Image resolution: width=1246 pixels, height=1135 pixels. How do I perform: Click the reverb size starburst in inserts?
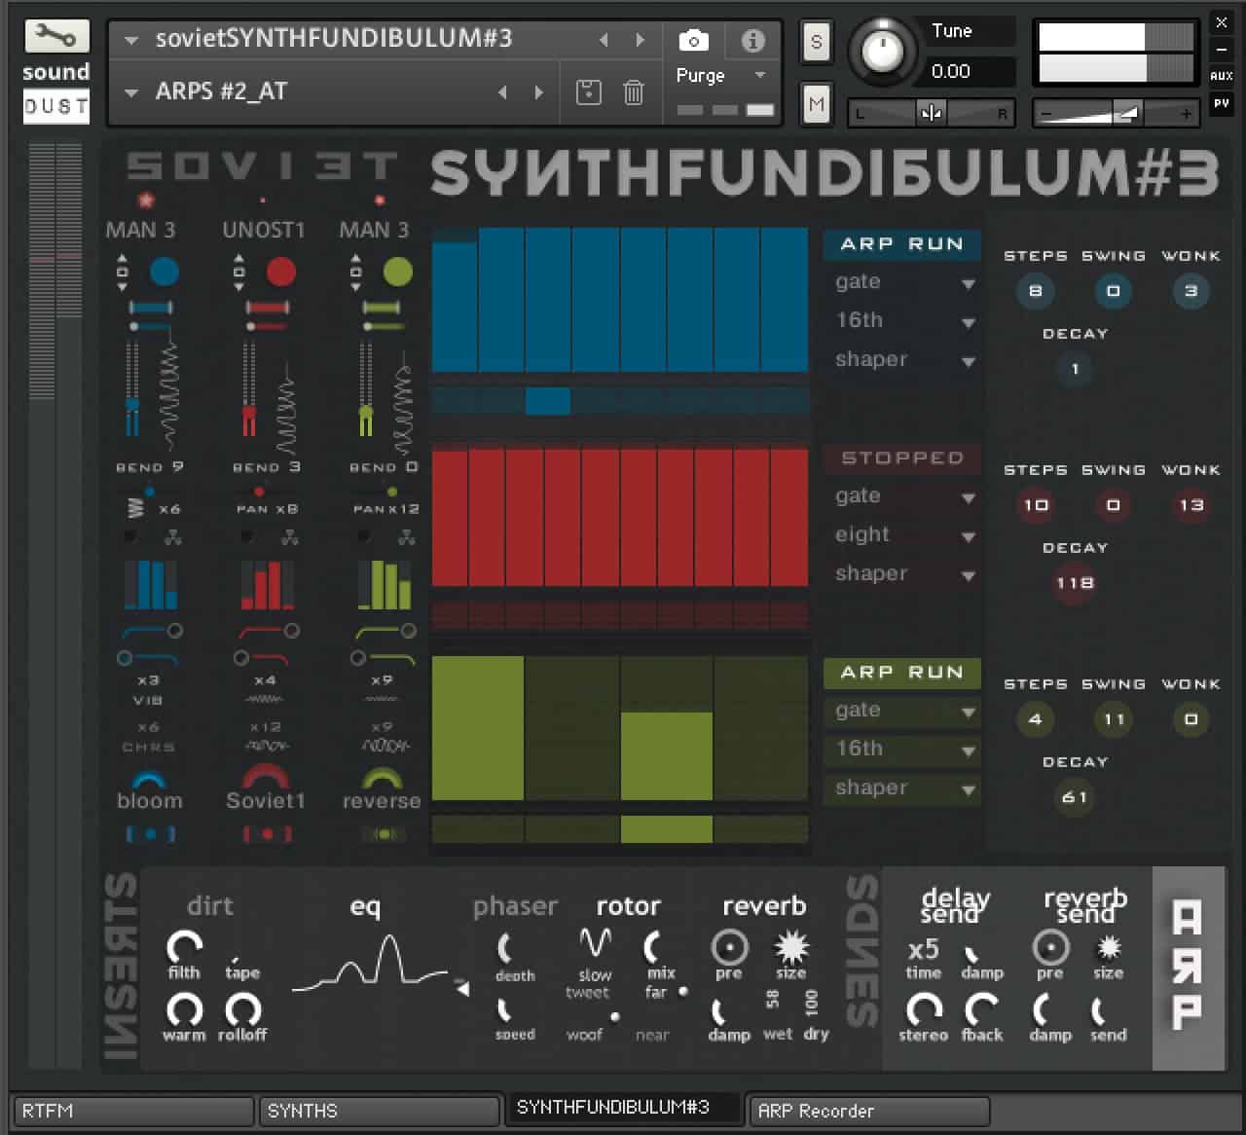790,946
